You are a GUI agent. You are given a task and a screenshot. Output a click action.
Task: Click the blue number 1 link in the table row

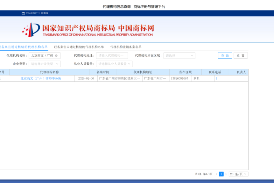coord(216,78)
